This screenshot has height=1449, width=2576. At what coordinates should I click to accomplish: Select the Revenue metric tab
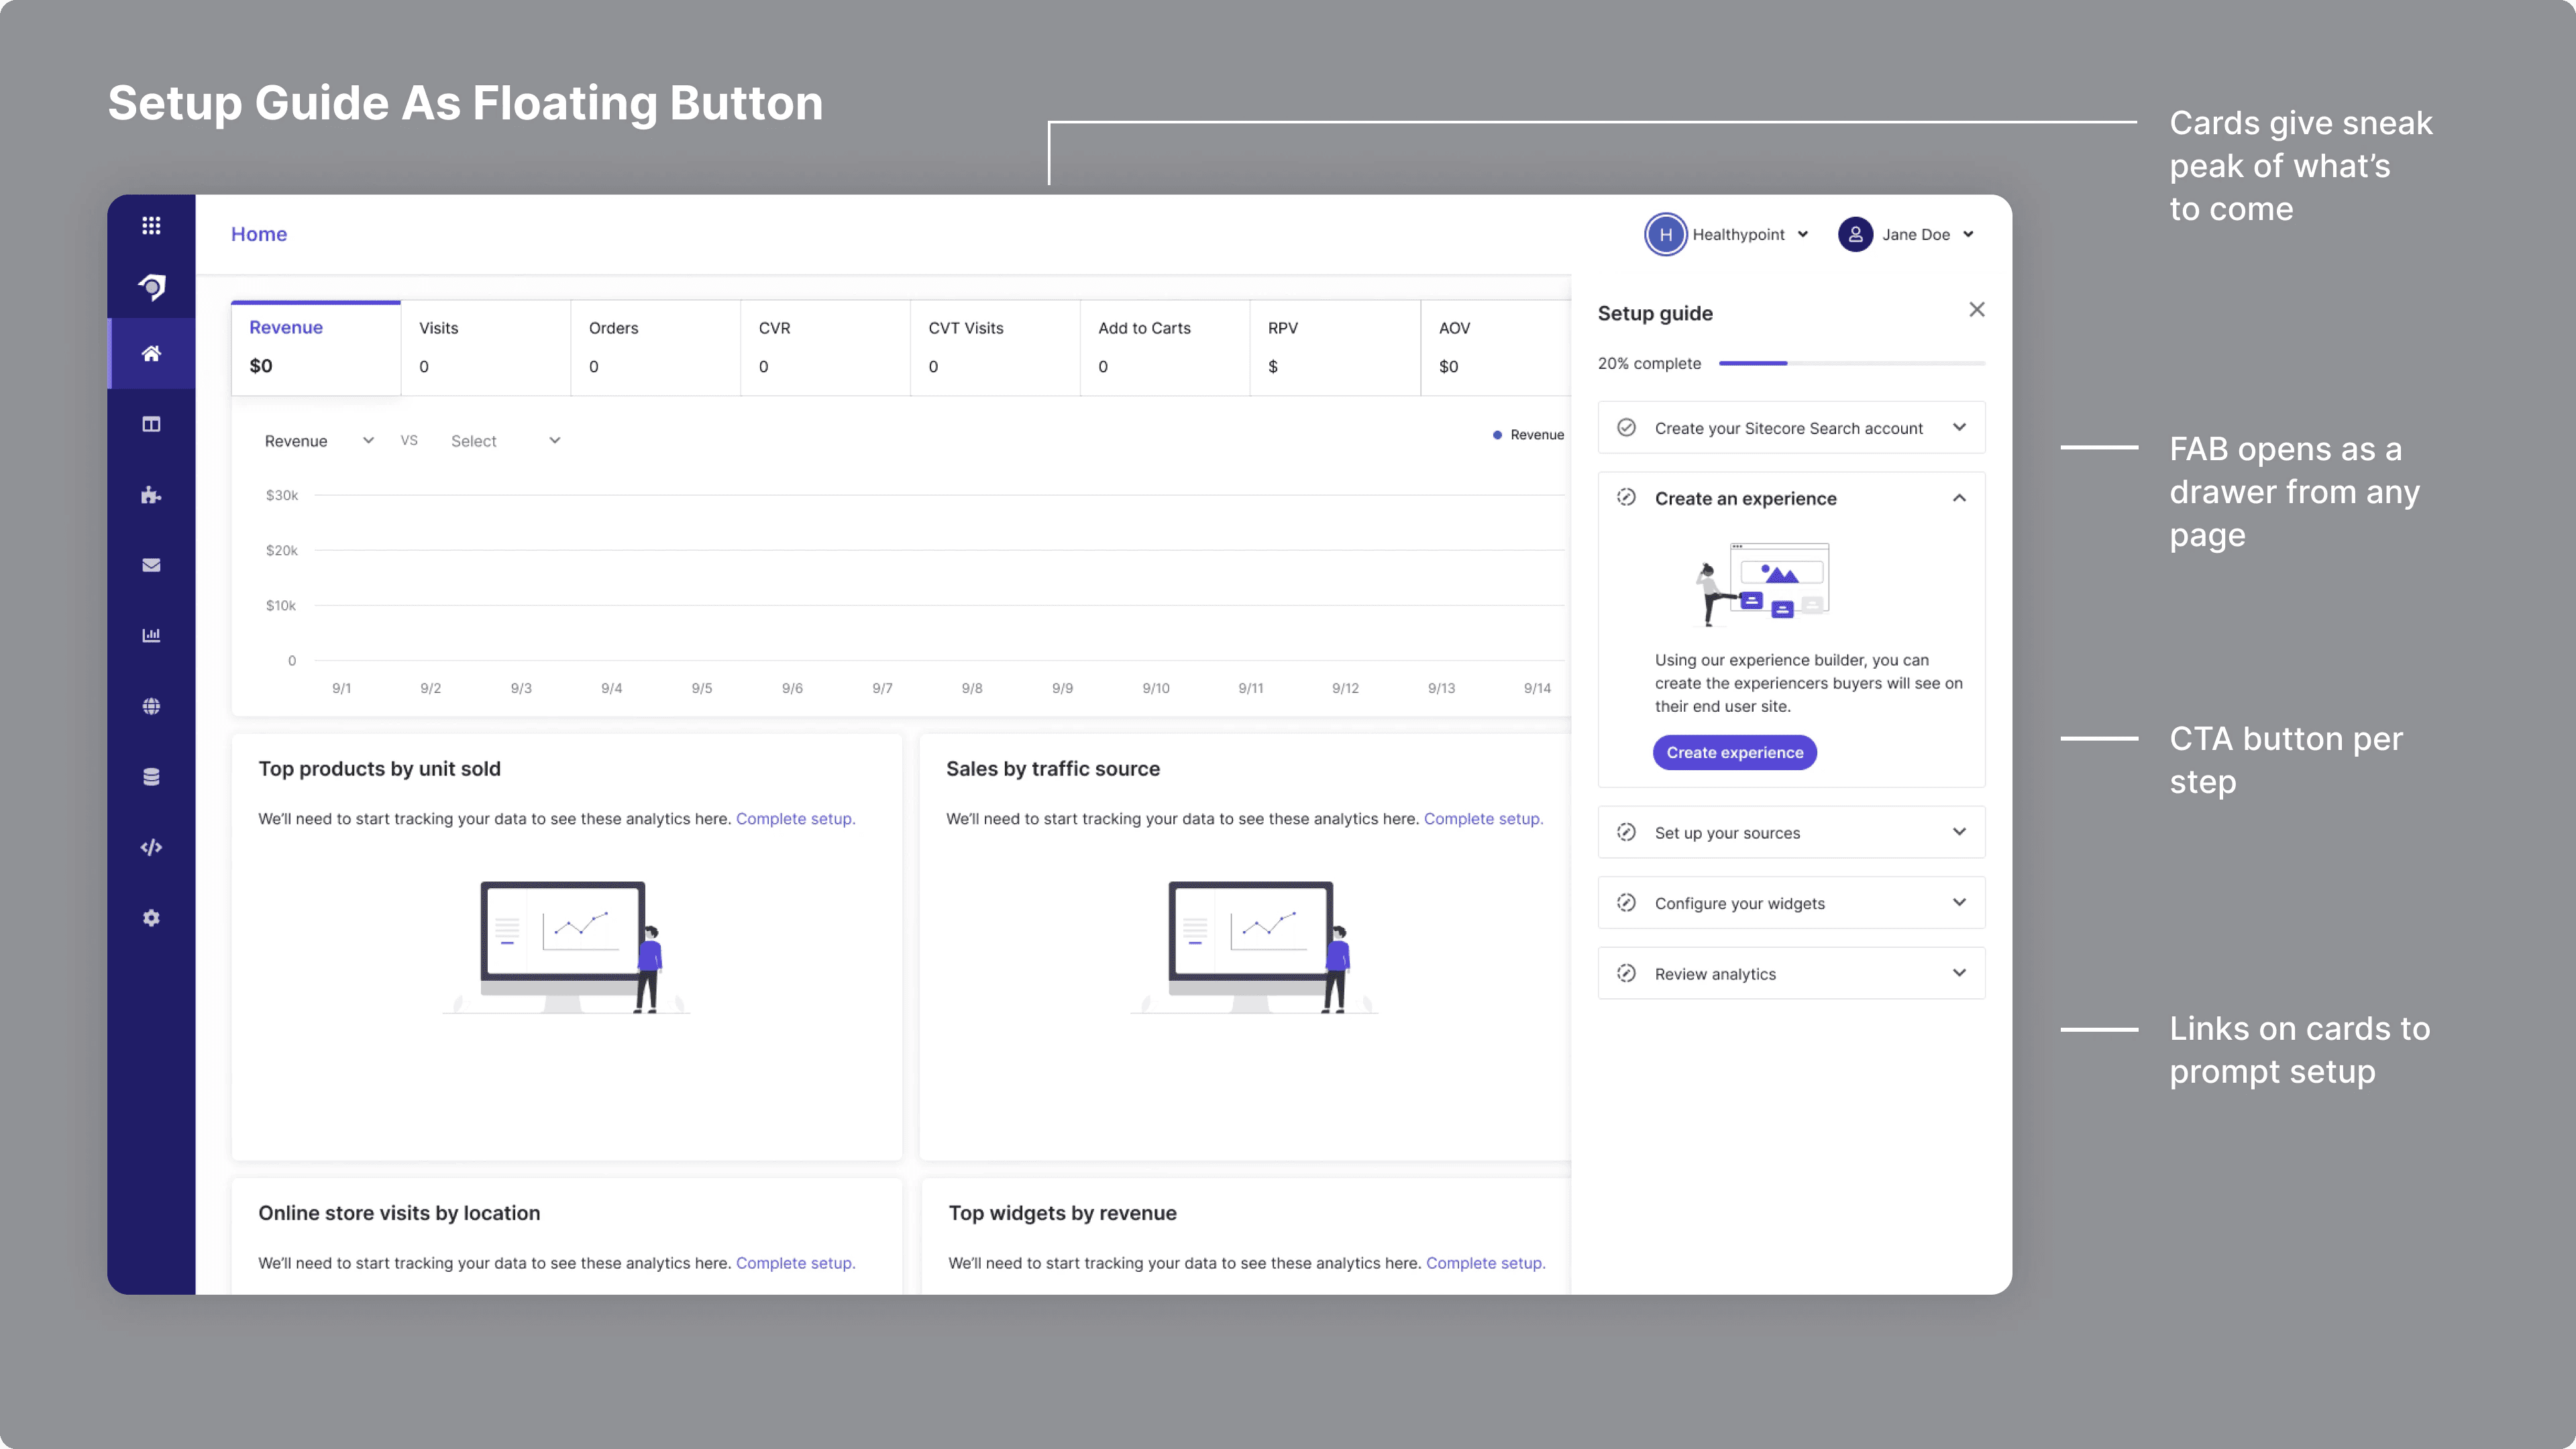pyautogui.click(x=316, y=348)
